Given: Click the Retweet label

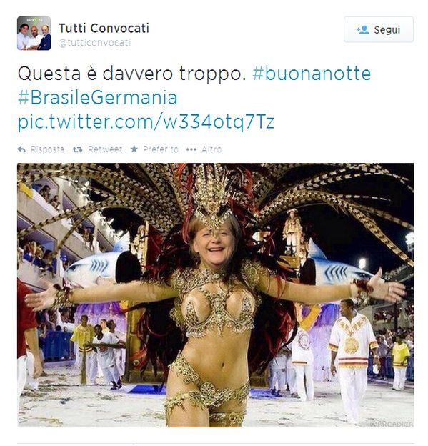Looking at the screenshot, I should [105, 149].
